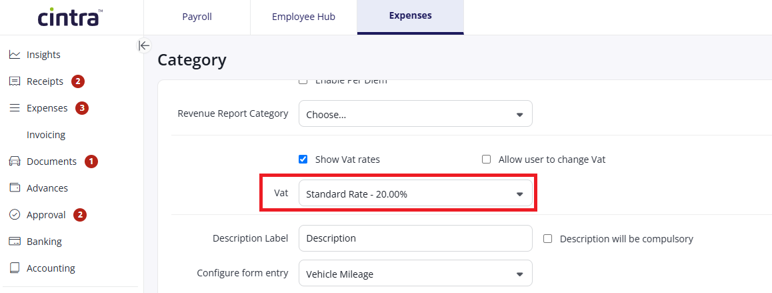The height and width of the screenshot is (293, 772).
Task: Tick Description will be compulsory checkbox
Action: [547, 239]
